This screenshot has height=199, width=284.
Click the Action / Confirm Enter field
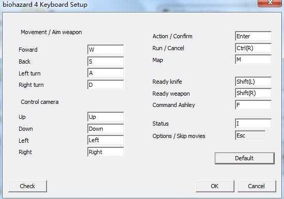pyautogui.click(x=253, y=36)
